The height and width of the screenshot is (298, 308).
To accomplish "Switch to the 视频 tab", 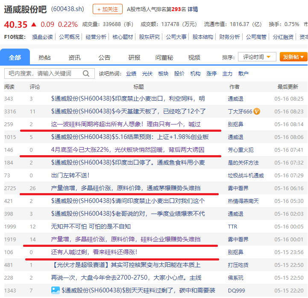I will (x=194, y=58).
